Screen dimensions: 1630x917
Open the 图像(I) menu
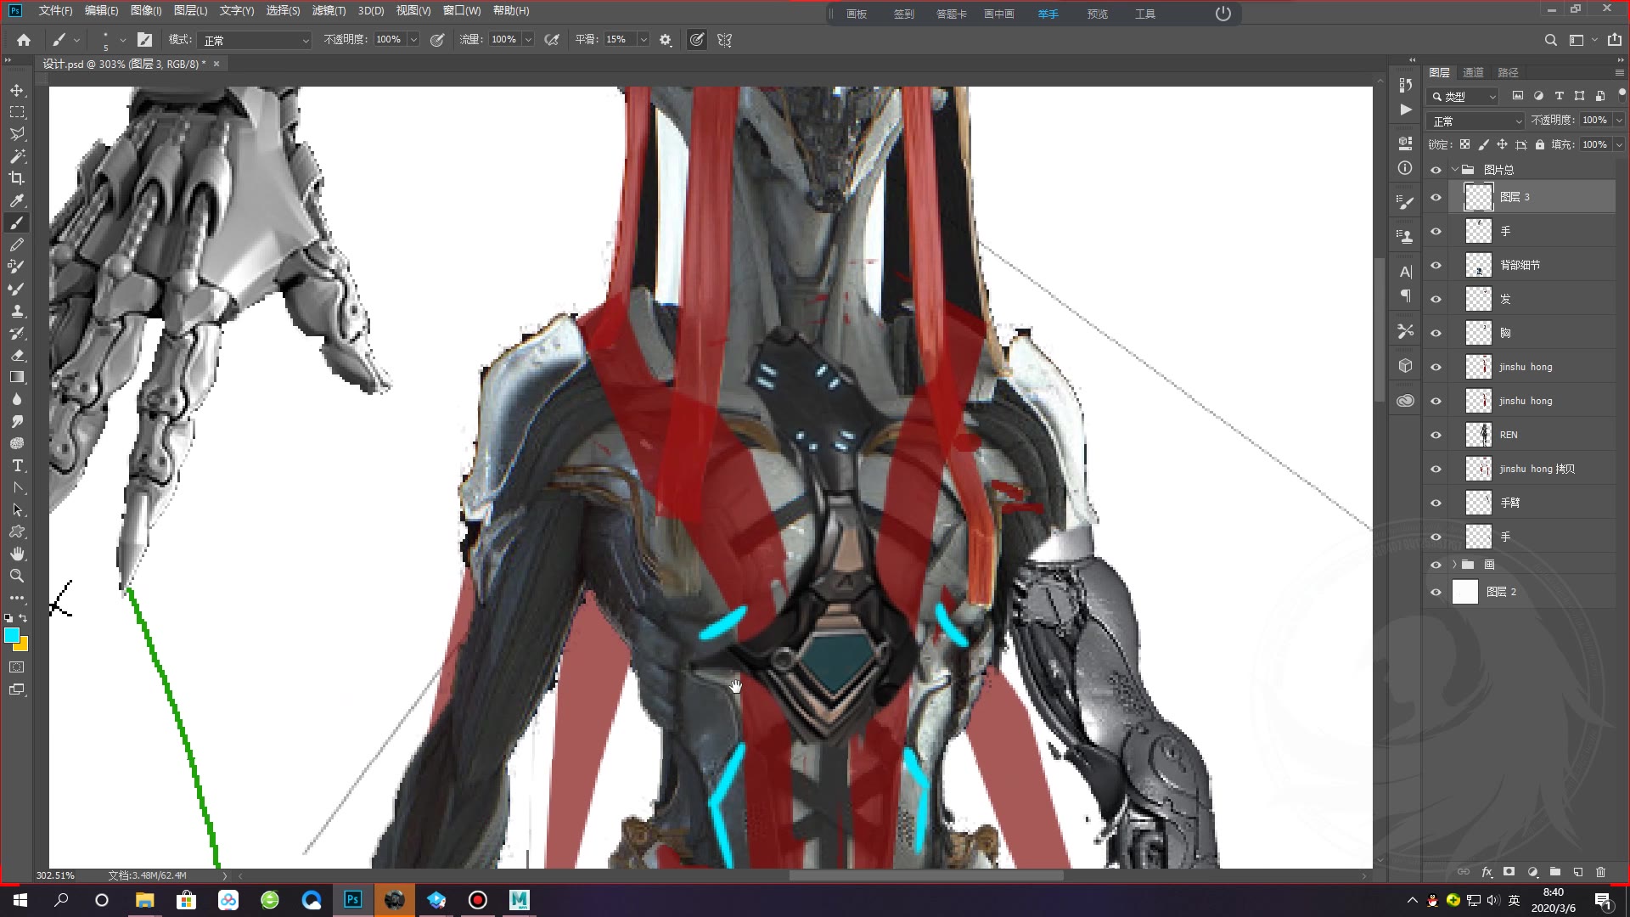tap(146, 11)
